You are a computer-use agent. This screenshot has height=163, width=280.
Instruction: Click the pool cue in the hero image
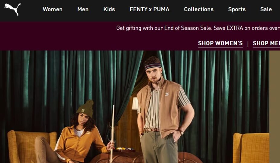click(112, 133)
